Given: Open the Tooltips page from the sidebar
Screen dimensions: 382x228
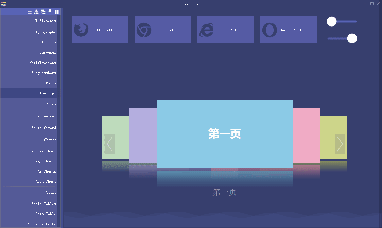Looking at the screenshot, I should (48, 93).
